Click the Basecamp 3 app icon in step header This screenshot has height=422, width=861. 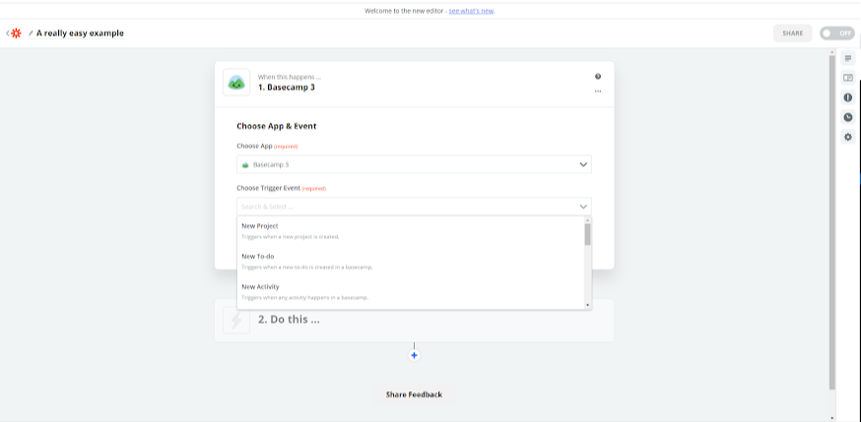236,83
